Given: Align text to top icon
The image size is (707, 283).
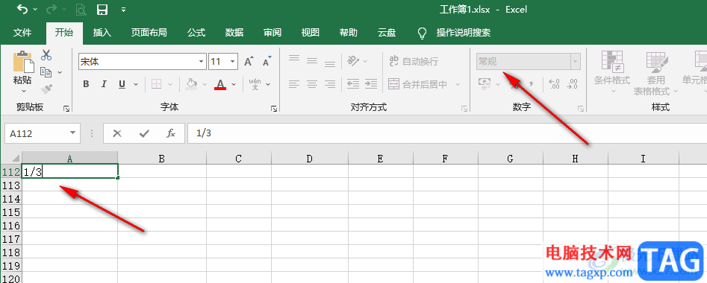Looking at the screenshot, I should point(294,59).
